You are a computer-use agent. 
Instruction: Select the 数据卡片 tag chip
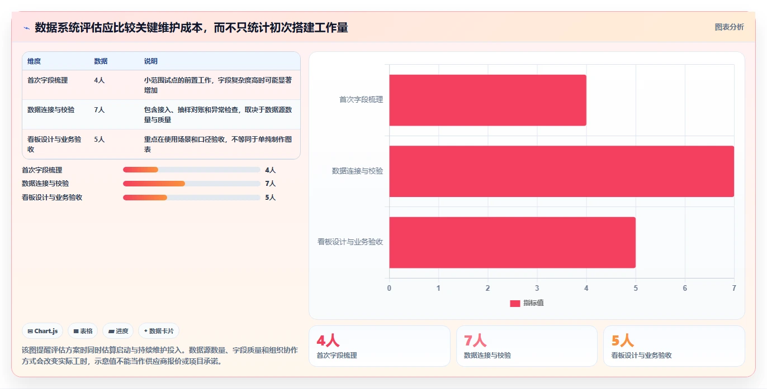click(159, 331)
